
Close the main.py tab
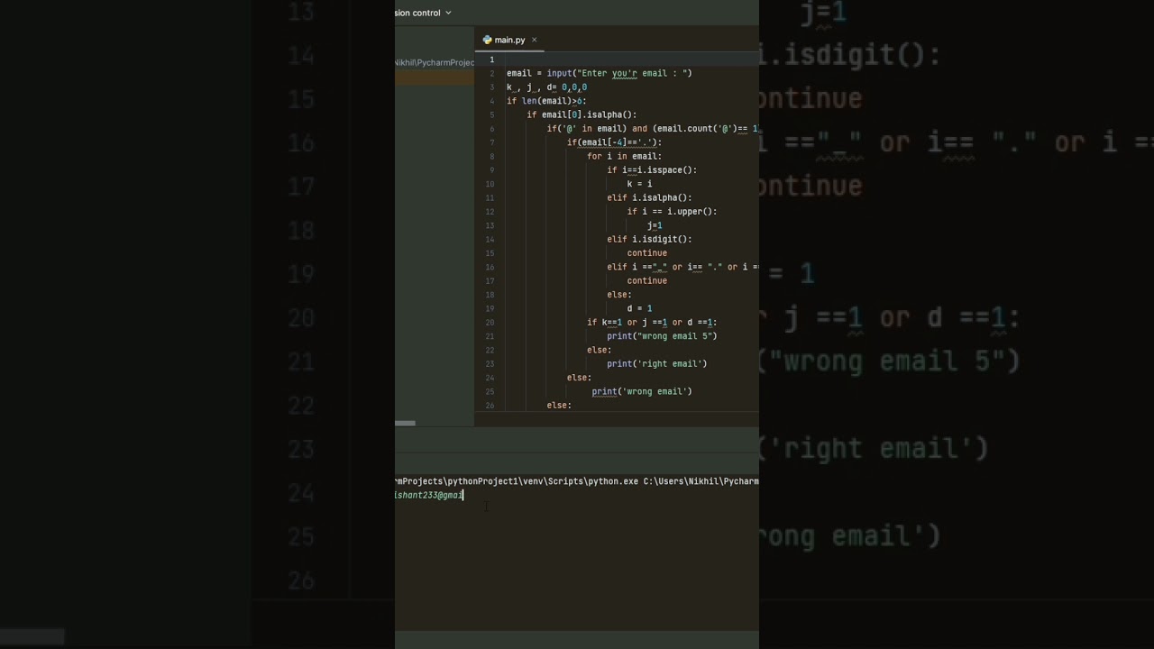click(x=534, y=40)
